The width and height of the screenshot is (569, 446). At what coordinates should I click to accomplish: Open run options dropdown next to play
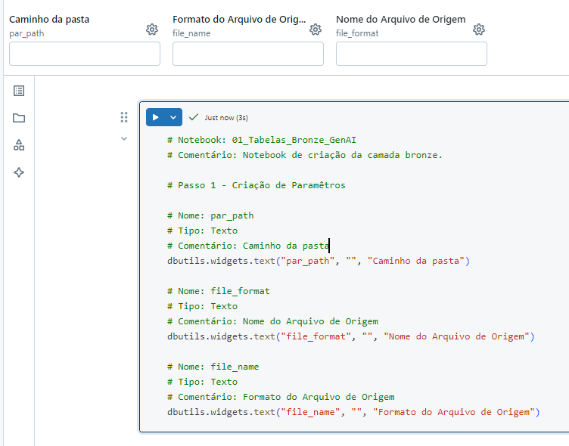[173, 117]
